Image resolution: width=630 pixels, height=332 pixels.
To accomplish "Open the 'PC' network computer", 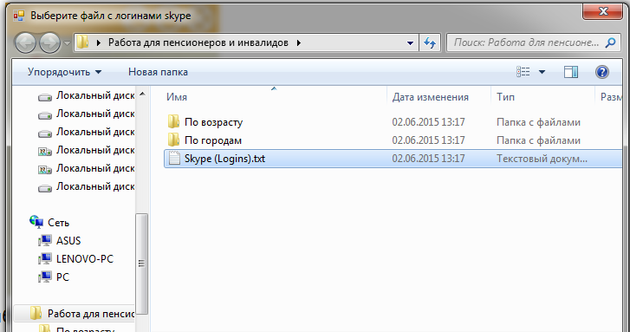I will tap(62, 277).
